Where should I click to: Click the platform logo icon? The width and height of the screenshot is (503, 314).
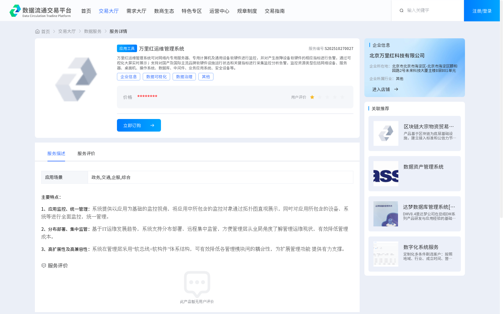pos(15,11)
